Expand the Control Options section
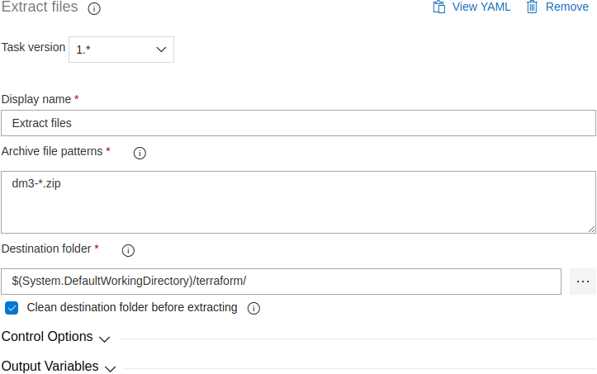597x374 pixels. click(x=55, y=337)
